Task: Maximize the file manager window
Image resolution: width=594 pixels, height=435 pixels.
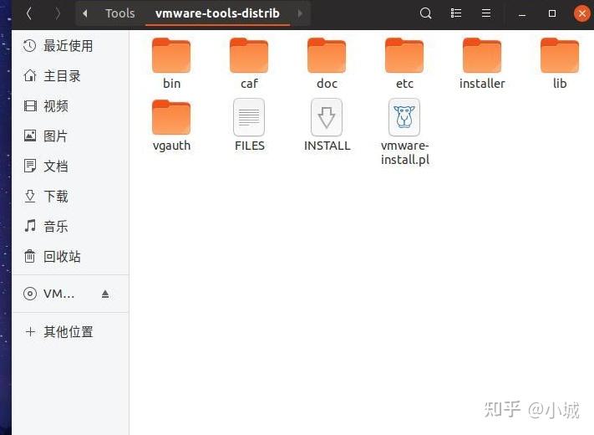Action: click(552, 13)
